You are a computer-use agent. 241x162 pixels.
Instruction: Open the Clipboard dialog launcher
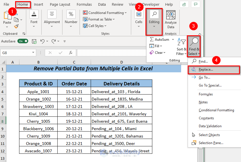[x=24, y=34]
